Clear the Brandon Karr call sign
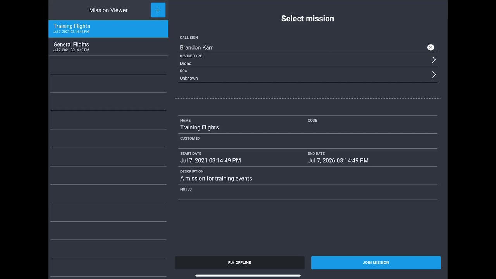Screen dimensions: 496x279 (x=431, y=47)
